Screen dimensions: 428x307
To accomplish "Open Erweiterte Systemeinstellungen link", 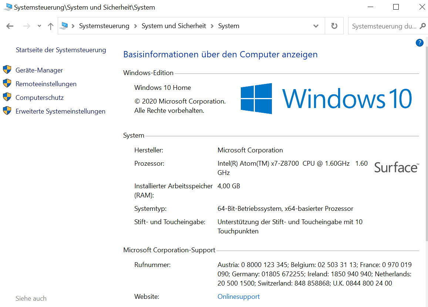I will pyautogui.click(x=60, y=111).
